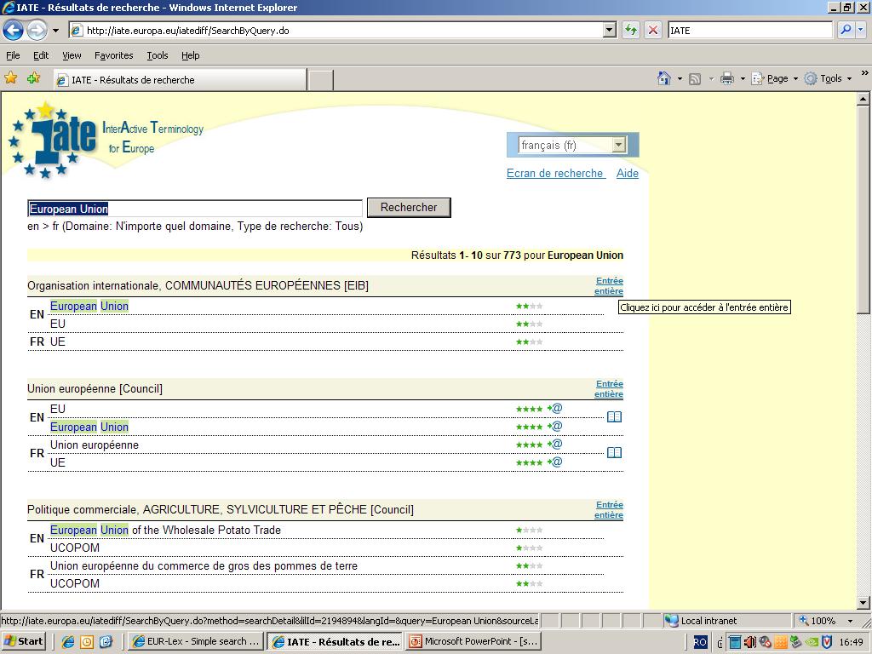Click the Aide help link

(x=628, y=174)
